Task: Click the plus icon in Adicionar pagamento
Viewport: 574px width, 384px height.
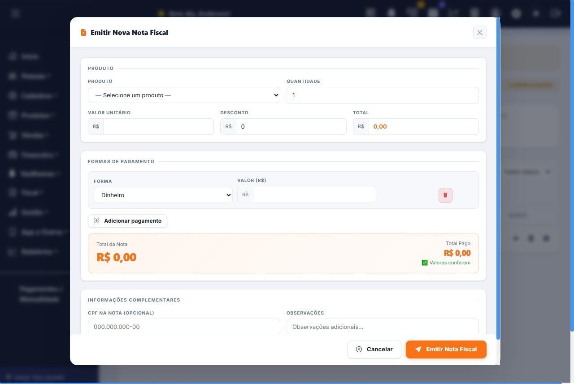Action: pos(96,221)
